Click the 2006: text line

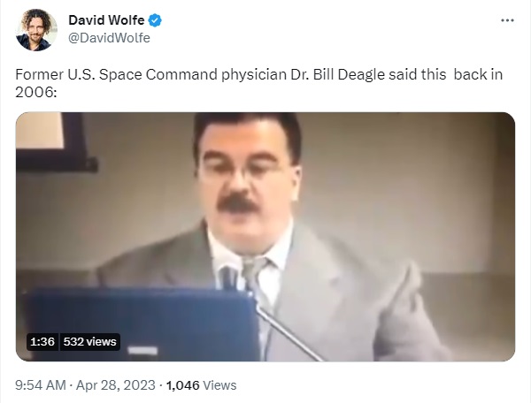coord(36,92)
